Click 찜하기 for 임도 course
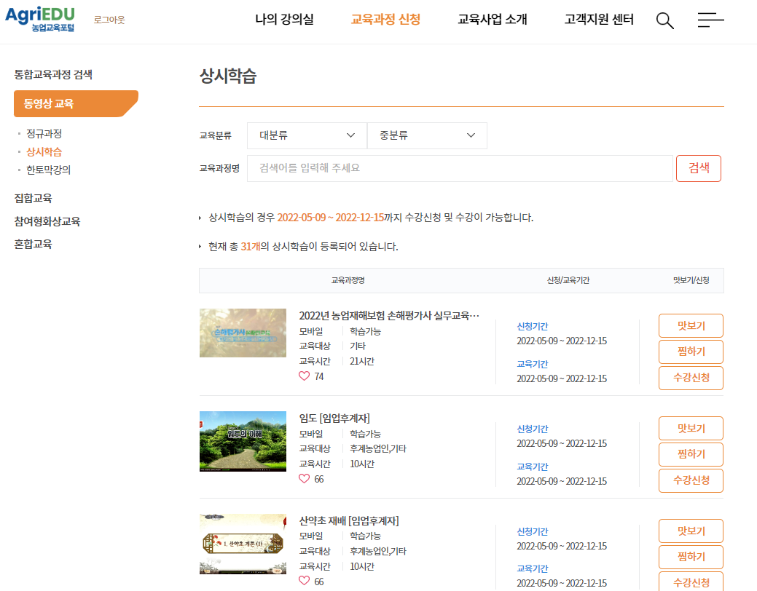This screenshot has width=757, height=591. tap(691, 454)
